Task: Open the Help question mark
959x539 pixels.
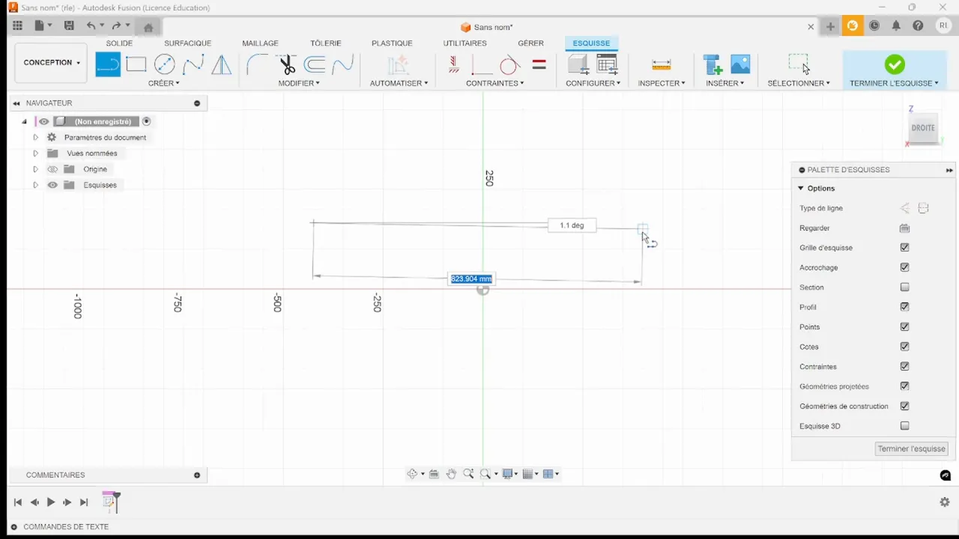Action: point(918,25)
